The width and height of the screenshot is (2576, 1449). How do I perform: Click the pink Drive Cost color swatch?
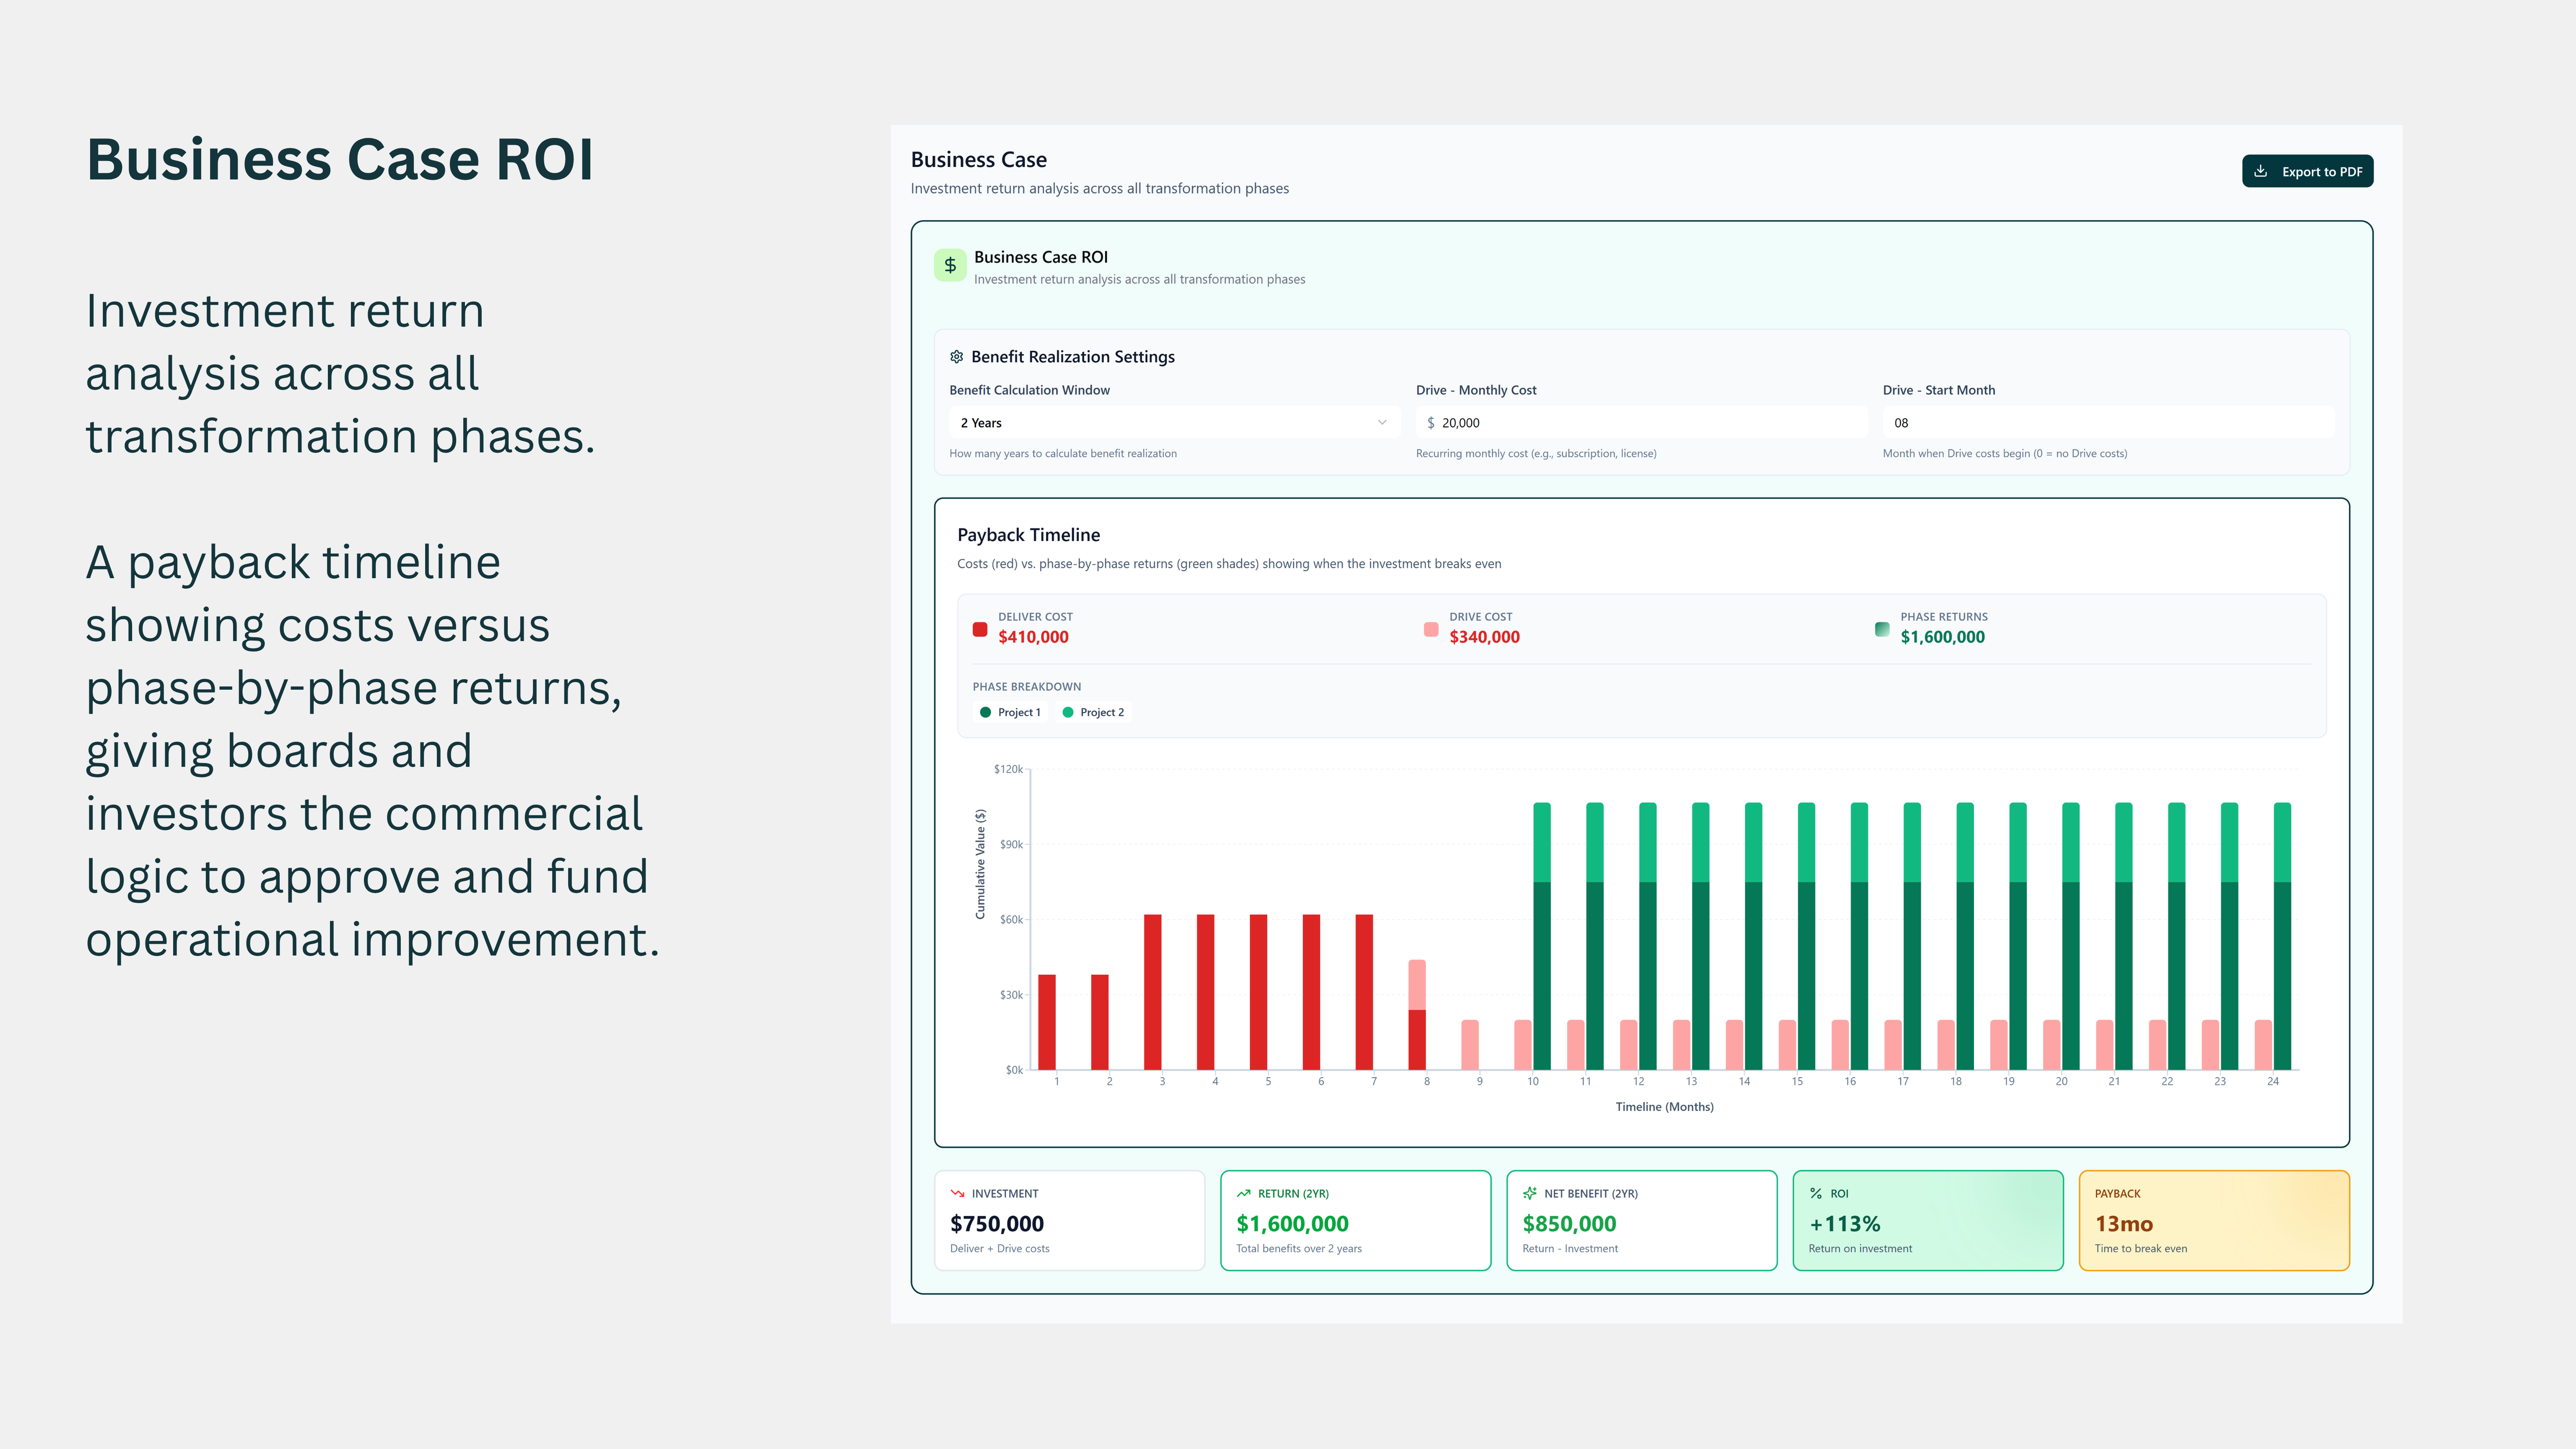click(x=1431, y=629)
